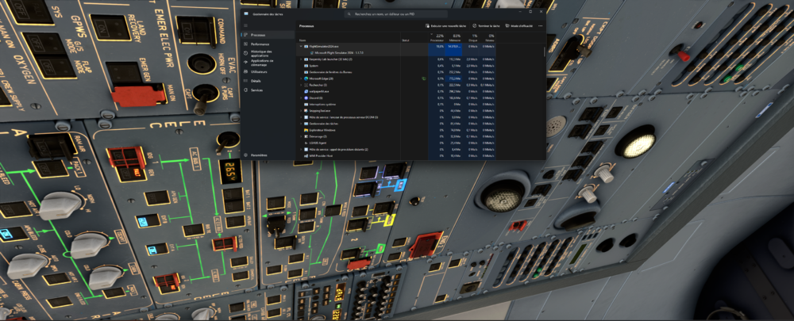Toggle the hamburger navigation menu
Image resolution: width=794 pixels, height=321 pixels.
coord(246,25)
